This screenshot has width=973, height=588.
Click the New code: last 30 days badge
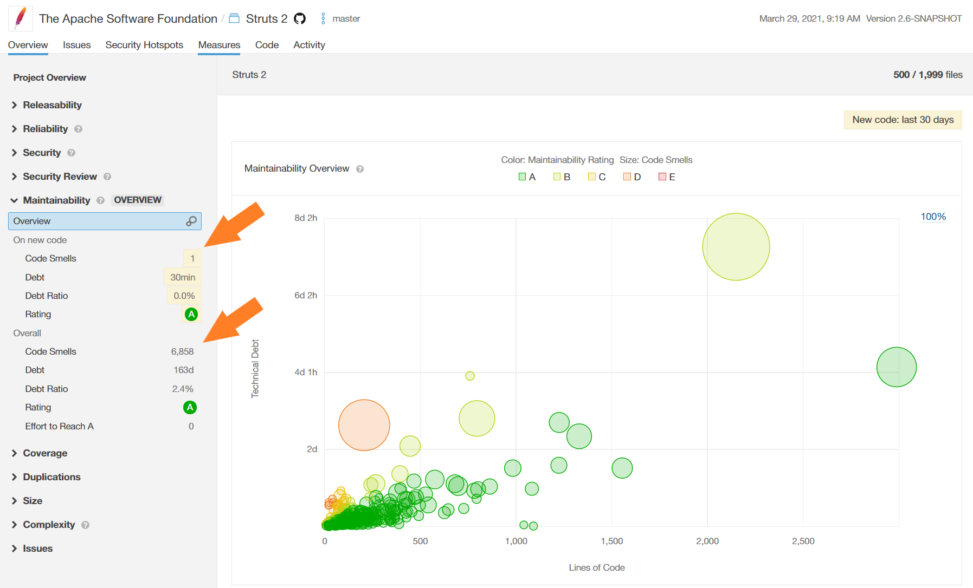click(903, 120)
